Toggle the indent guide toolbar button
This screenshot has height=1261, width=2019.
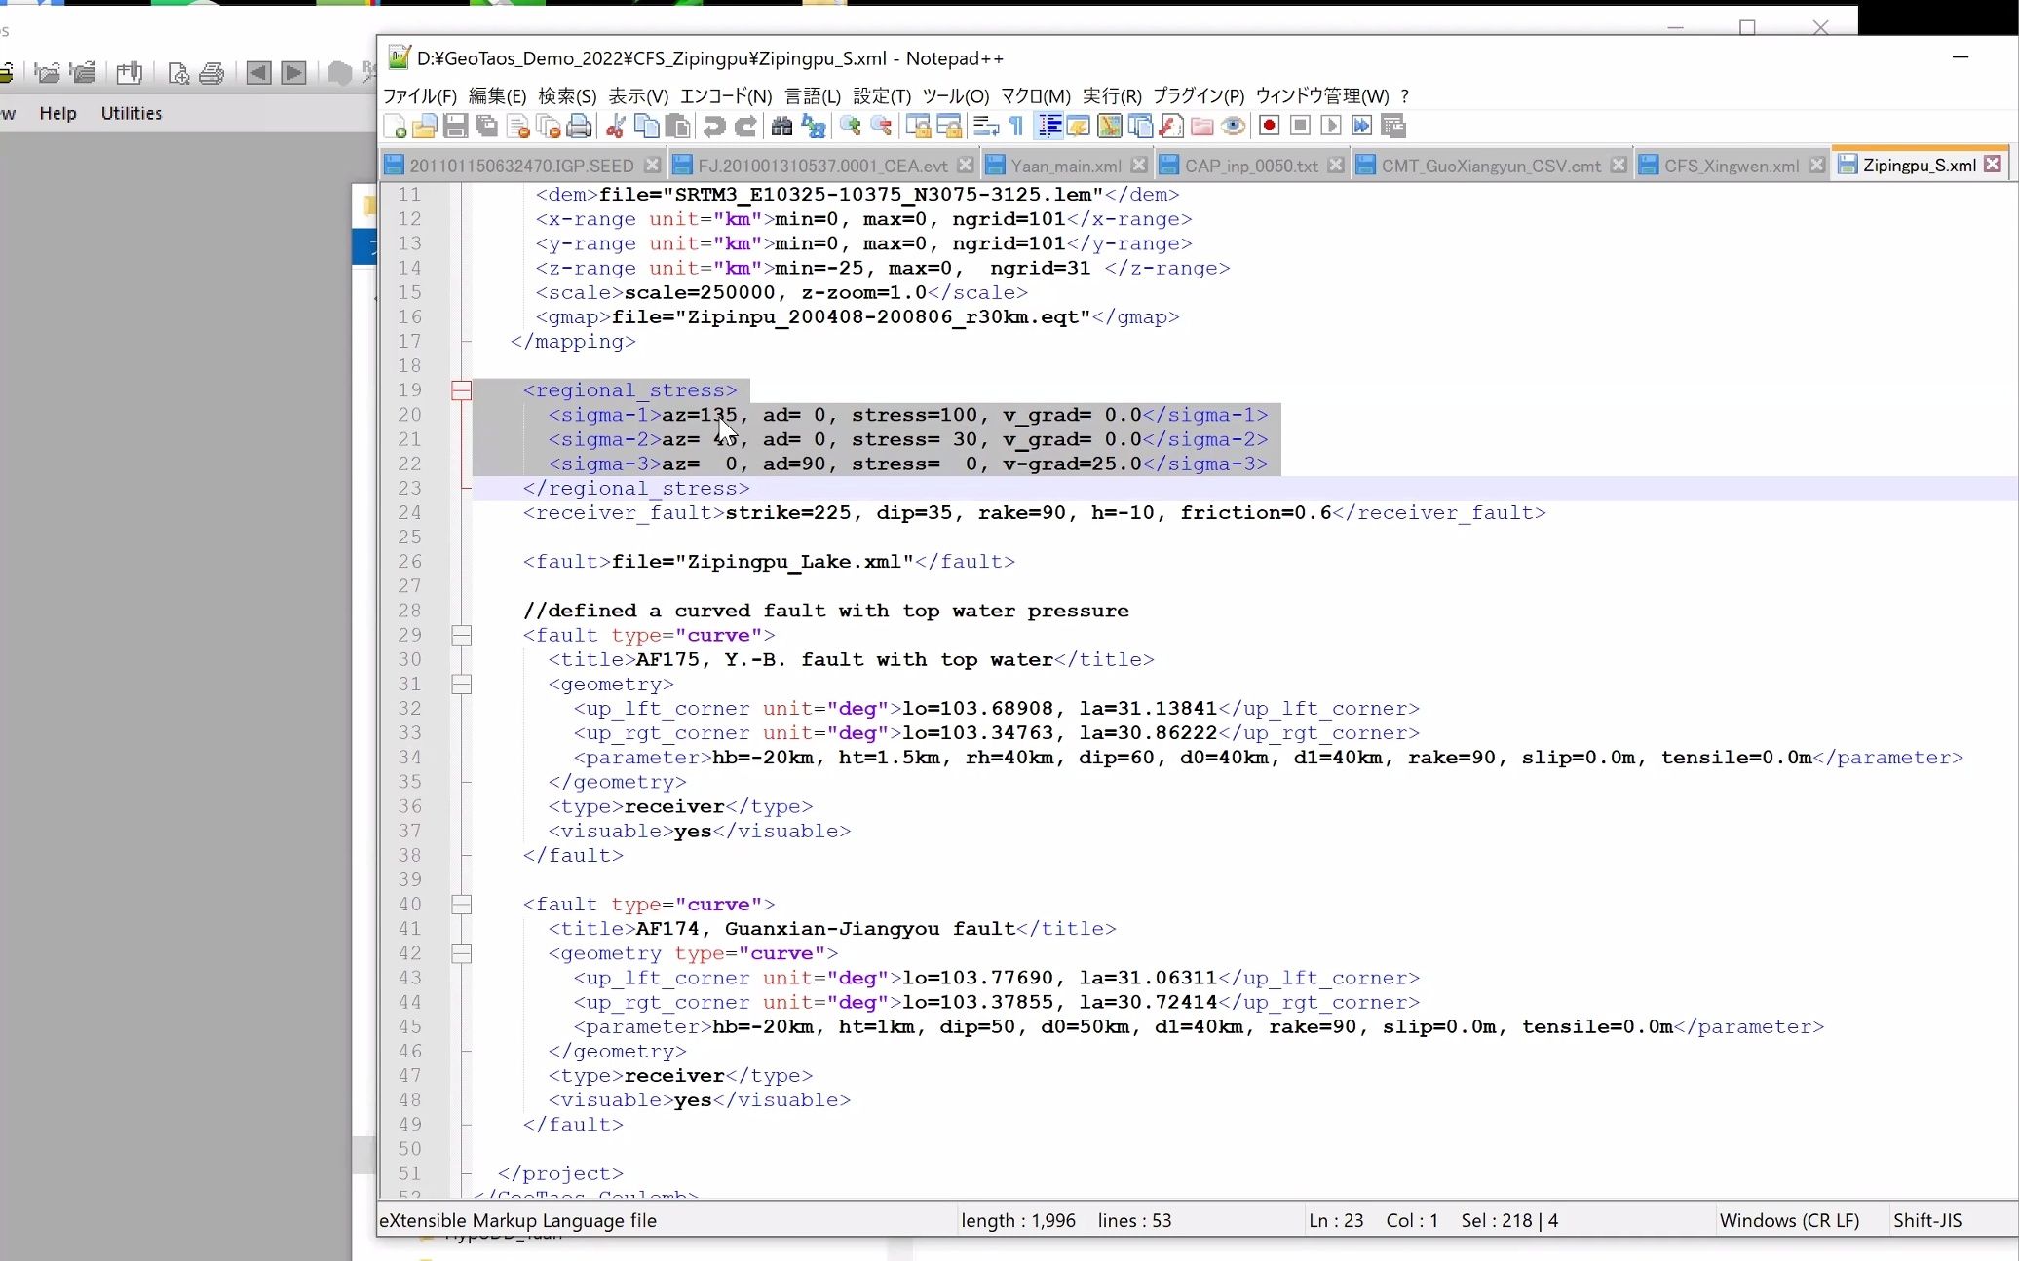[1049, 127]
